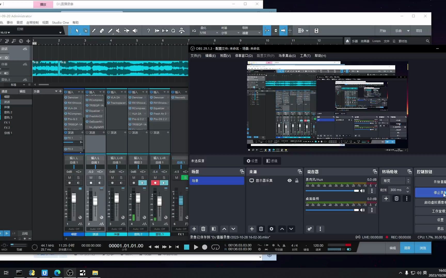Click the IQ quantize button

tap(194, 31)
